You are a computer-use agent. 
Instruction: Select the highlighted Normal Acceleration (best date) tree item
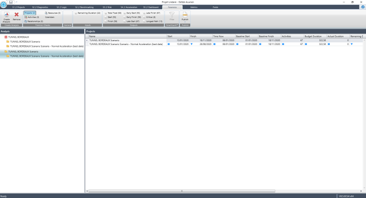(x=47, y=56)
